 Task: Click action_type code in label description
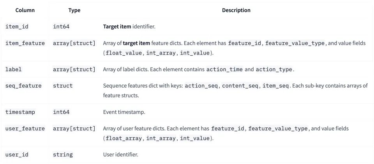click(x=274, y=69)
